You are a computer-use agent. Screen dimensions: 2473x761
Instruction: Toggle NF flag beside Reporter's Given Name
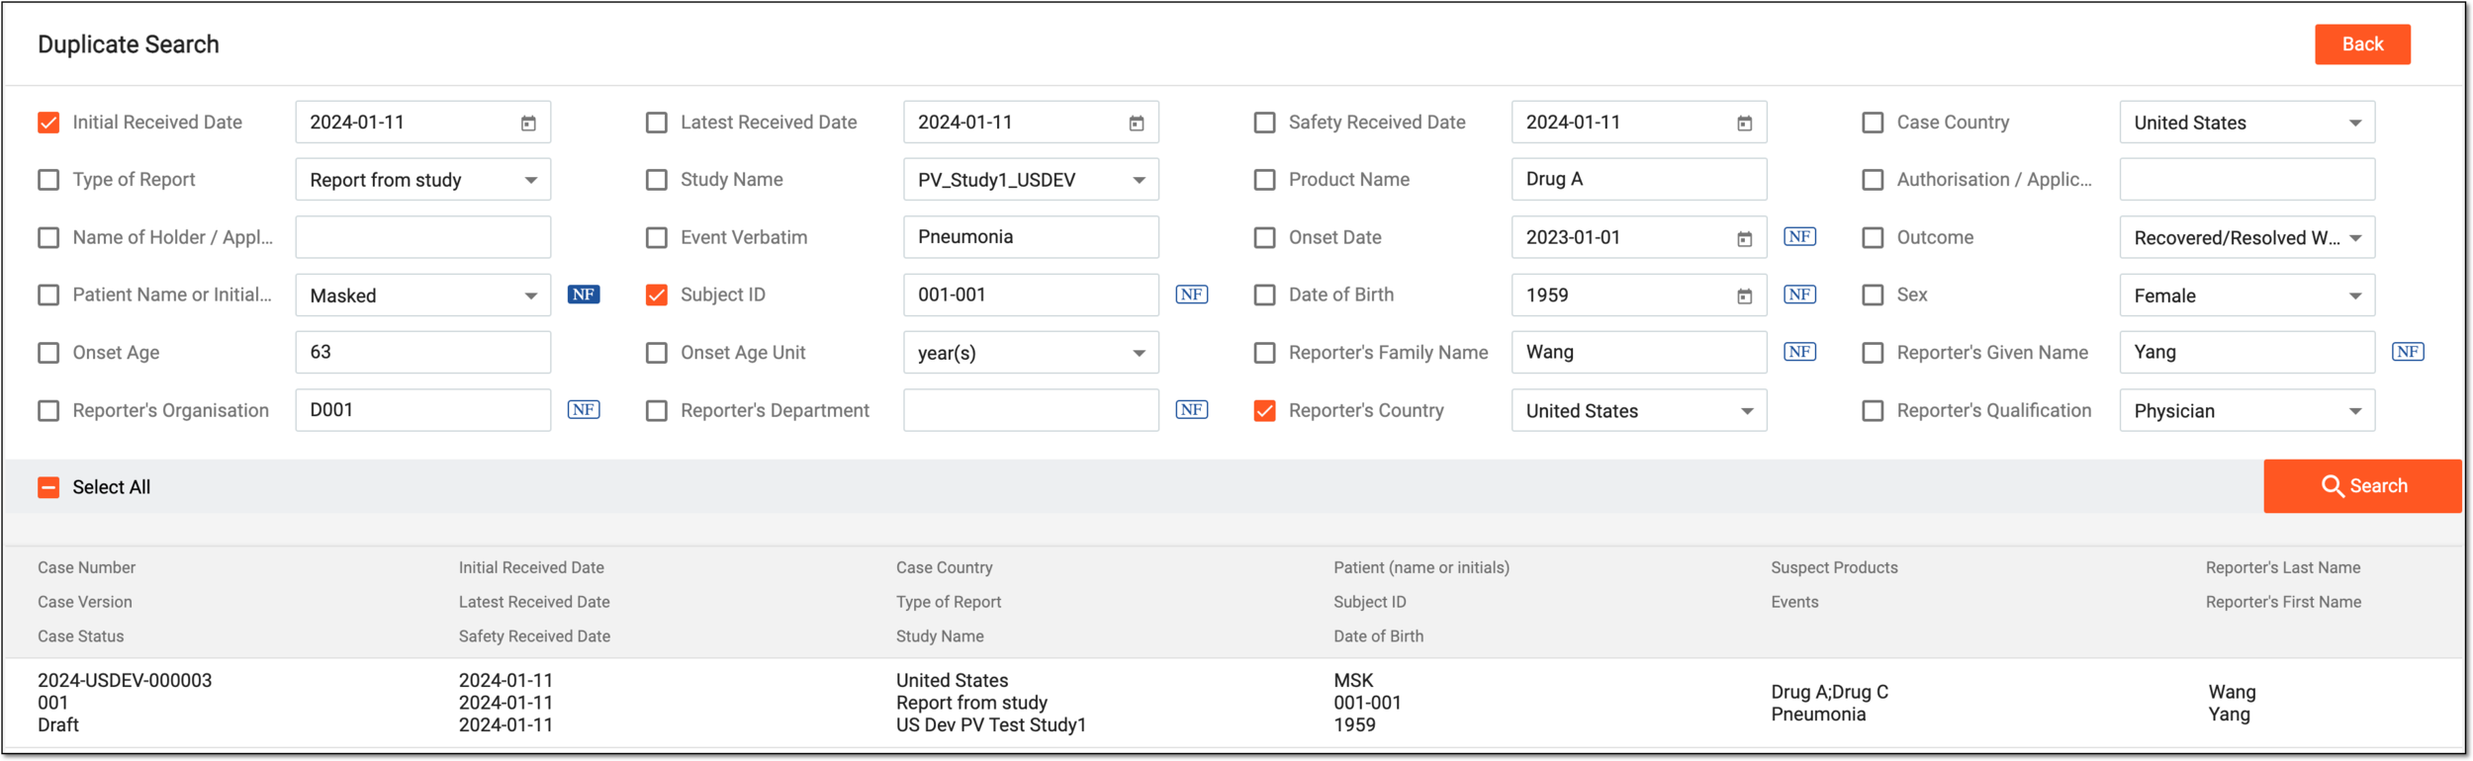2408,352
